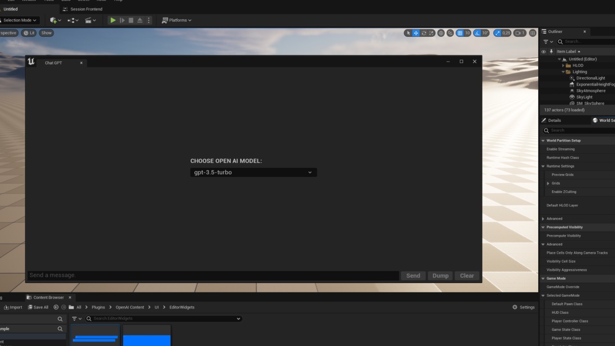Open grid snap size value 10
The image size is (615, 346).
tap(467, 33)
